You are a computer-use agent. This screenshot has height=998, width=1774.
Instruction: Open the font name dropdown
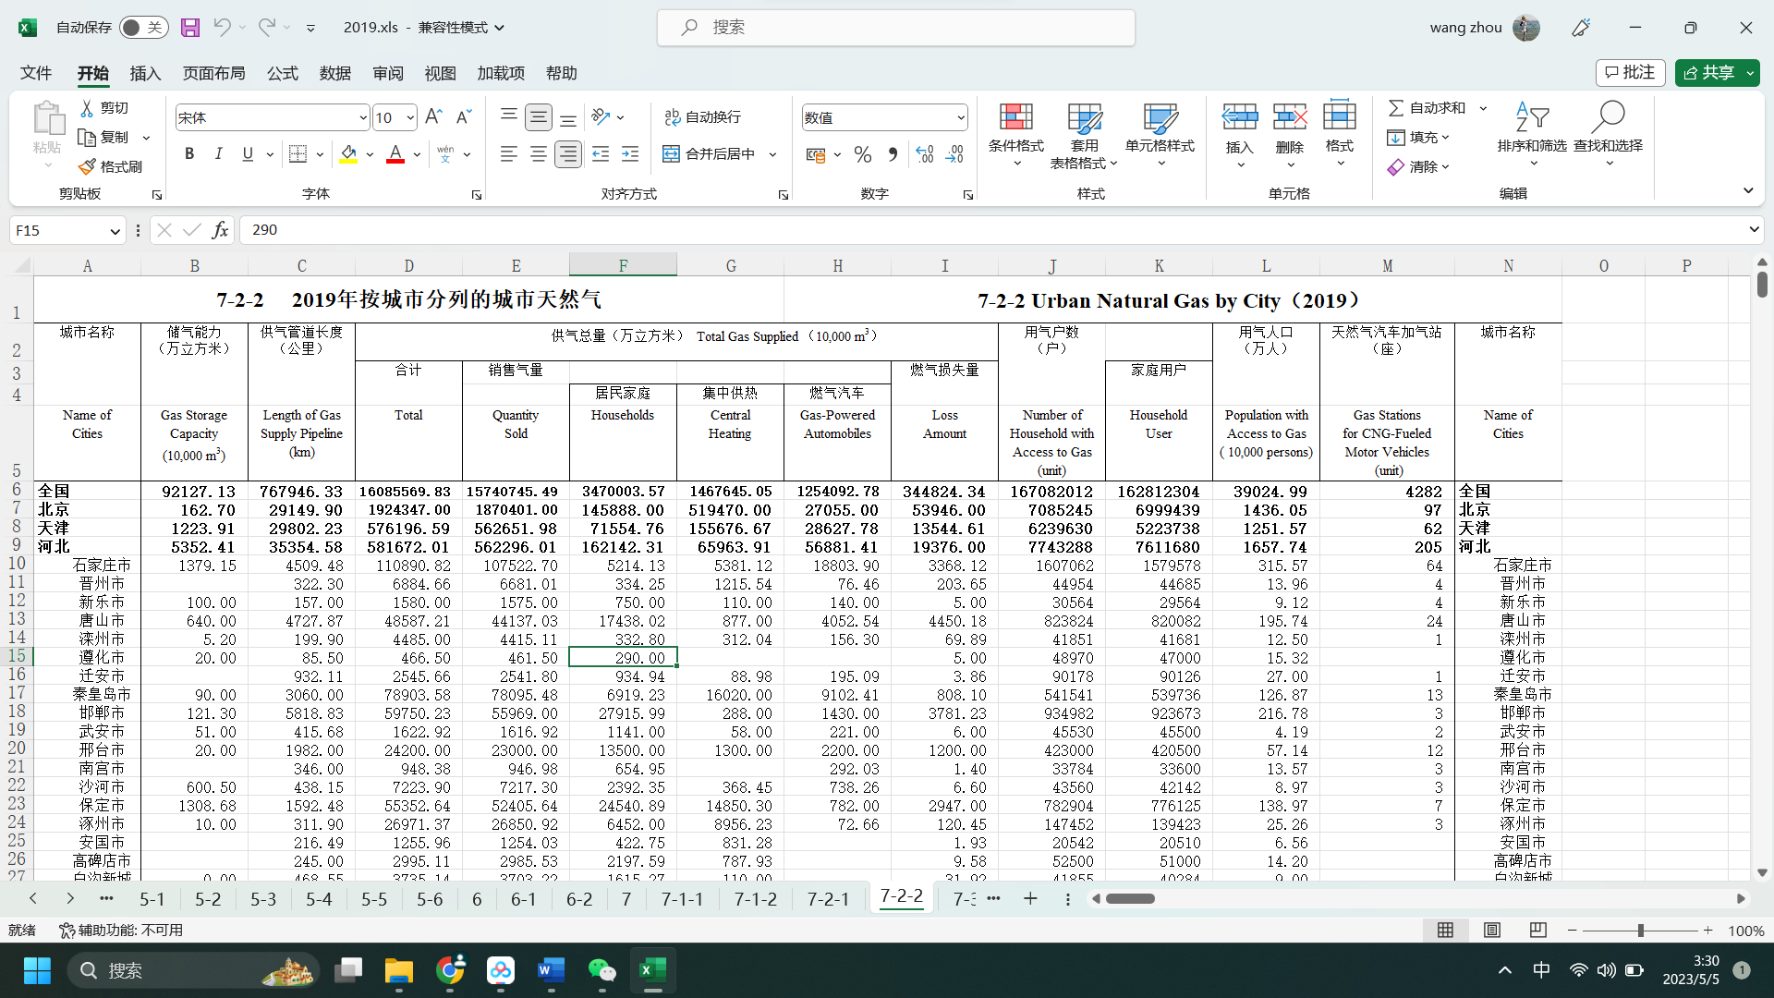pos(362,118)
